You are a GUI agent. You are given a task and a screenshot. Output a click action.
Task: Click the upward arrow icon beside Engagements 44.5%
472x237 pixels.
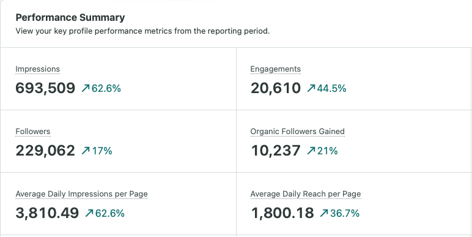311,88
